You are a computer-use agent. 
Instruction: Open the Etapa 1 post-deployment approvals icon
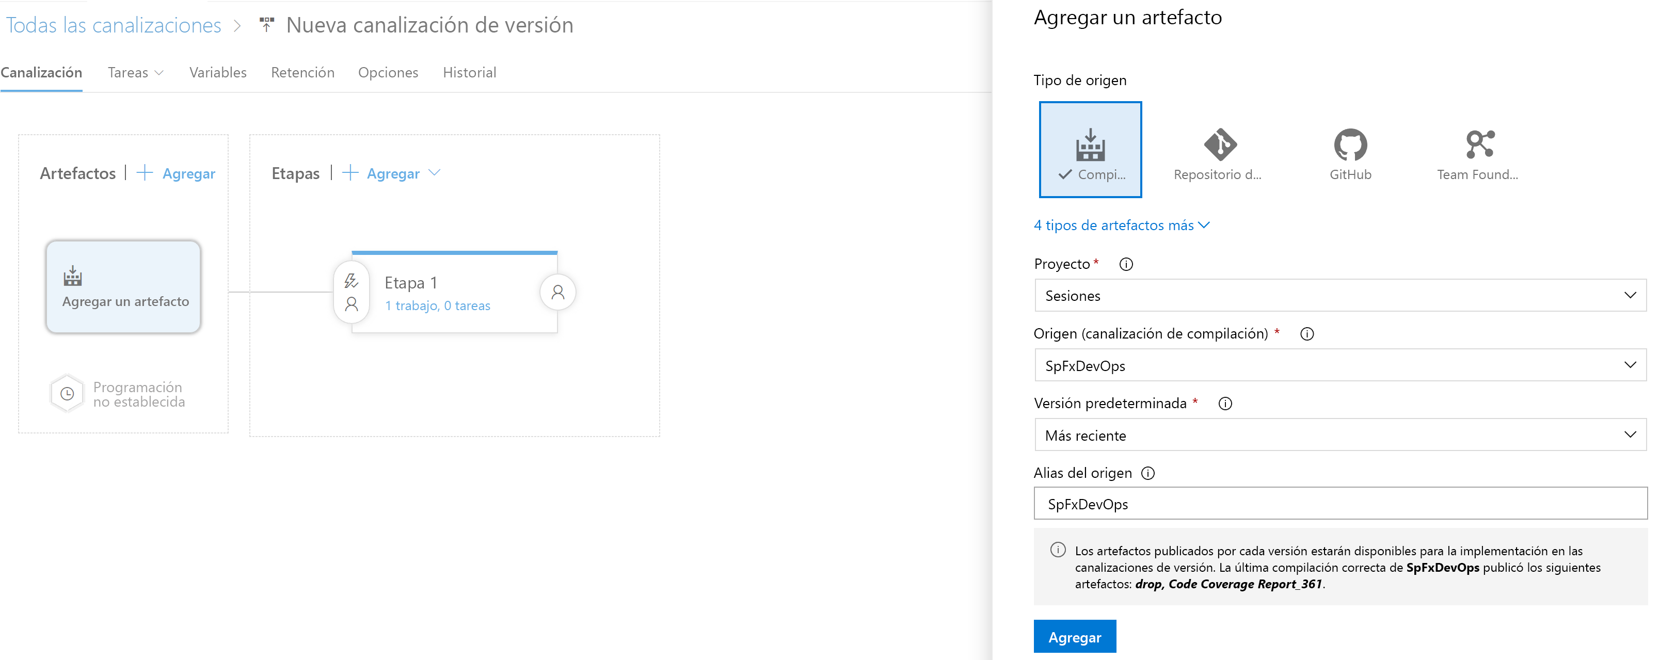pos(557,292)
